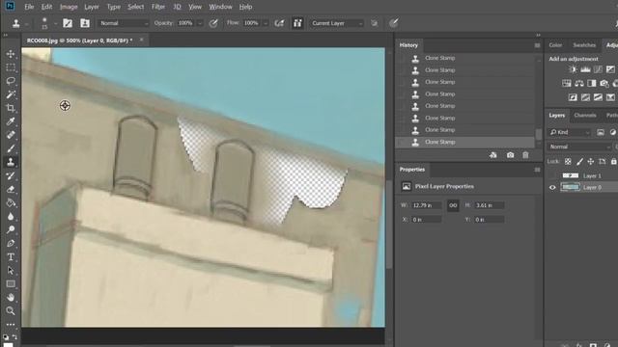
Task: Select the Crop tool
Action: [11, 108]
